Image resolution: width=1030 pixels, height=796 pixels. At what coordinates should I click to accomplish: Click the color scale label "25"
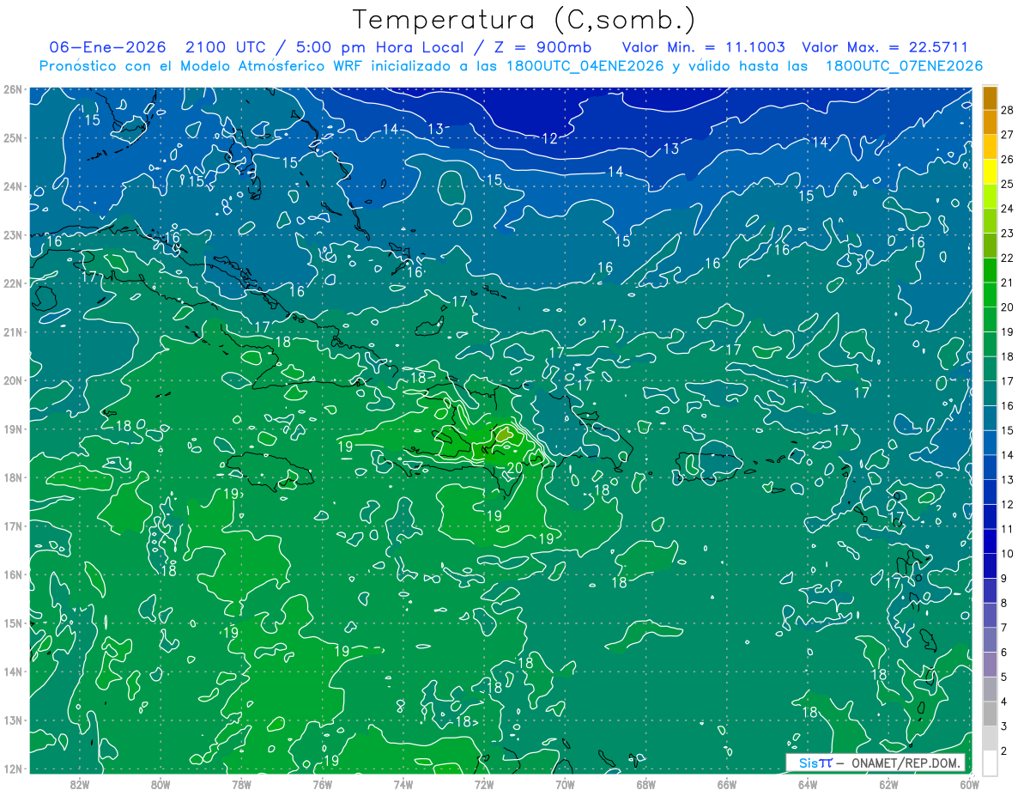tap(1008, 184)
